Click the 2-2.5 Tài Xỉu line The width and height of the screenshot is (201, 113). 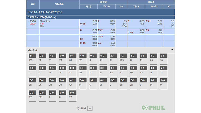tap(100, 37)
